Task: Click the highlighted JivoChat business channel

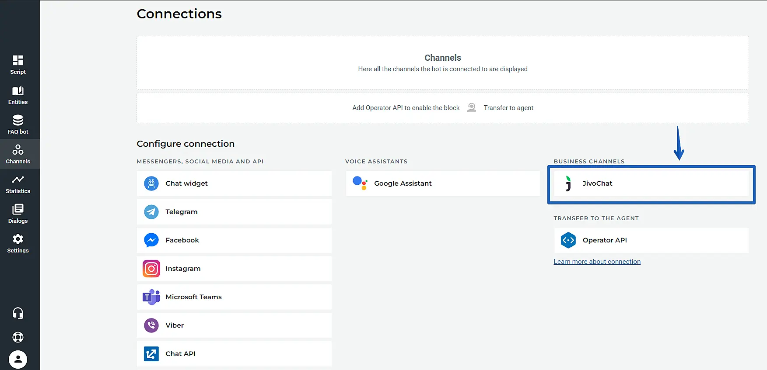Action: point(651,183)
